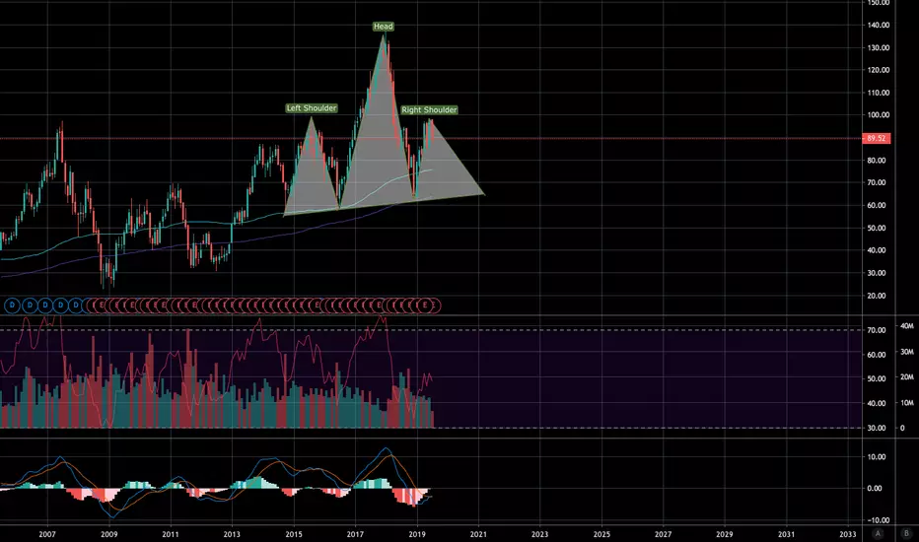Click 0.00 on the MACD scale
The height and width of the screenshot is (542, 919).
pyautogui.click(x=875, y=488)
